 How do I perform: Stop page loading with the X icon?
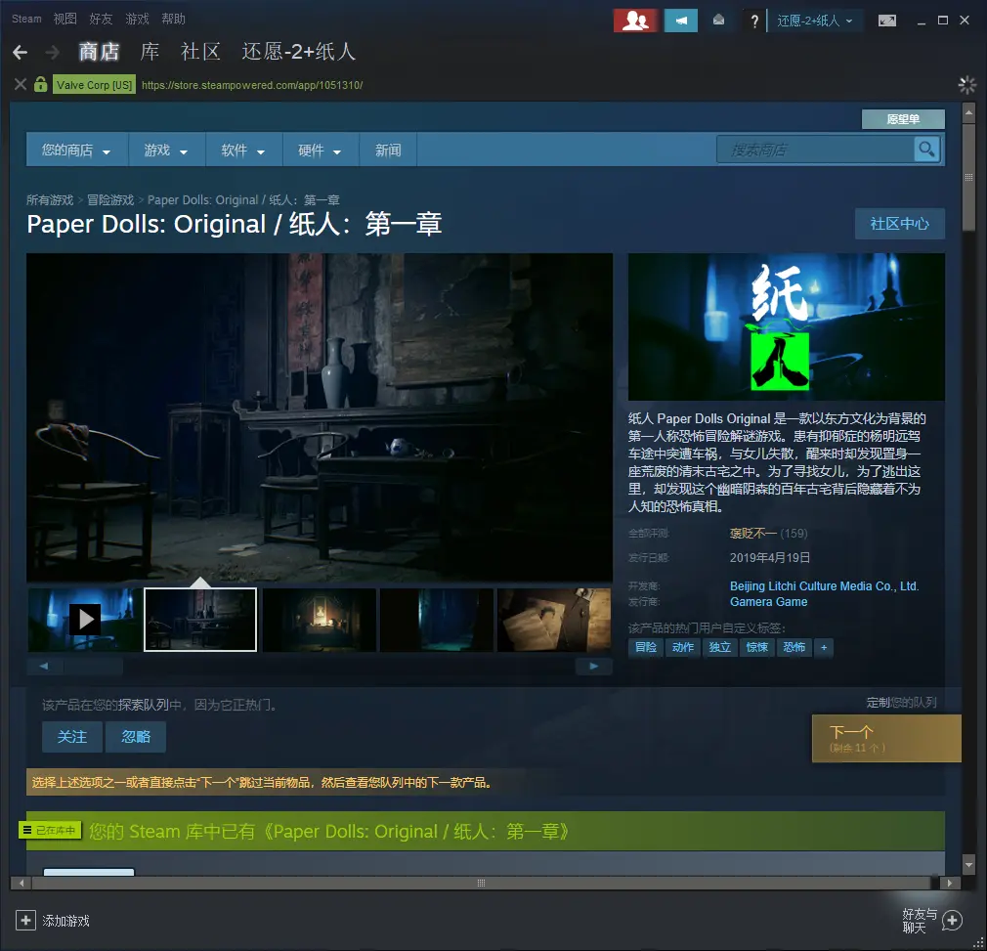coord(21,84)
